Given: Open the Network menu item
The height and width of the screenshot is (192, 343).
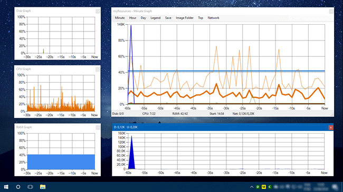Looking at the screenshot, I should (x=213, y=18).
